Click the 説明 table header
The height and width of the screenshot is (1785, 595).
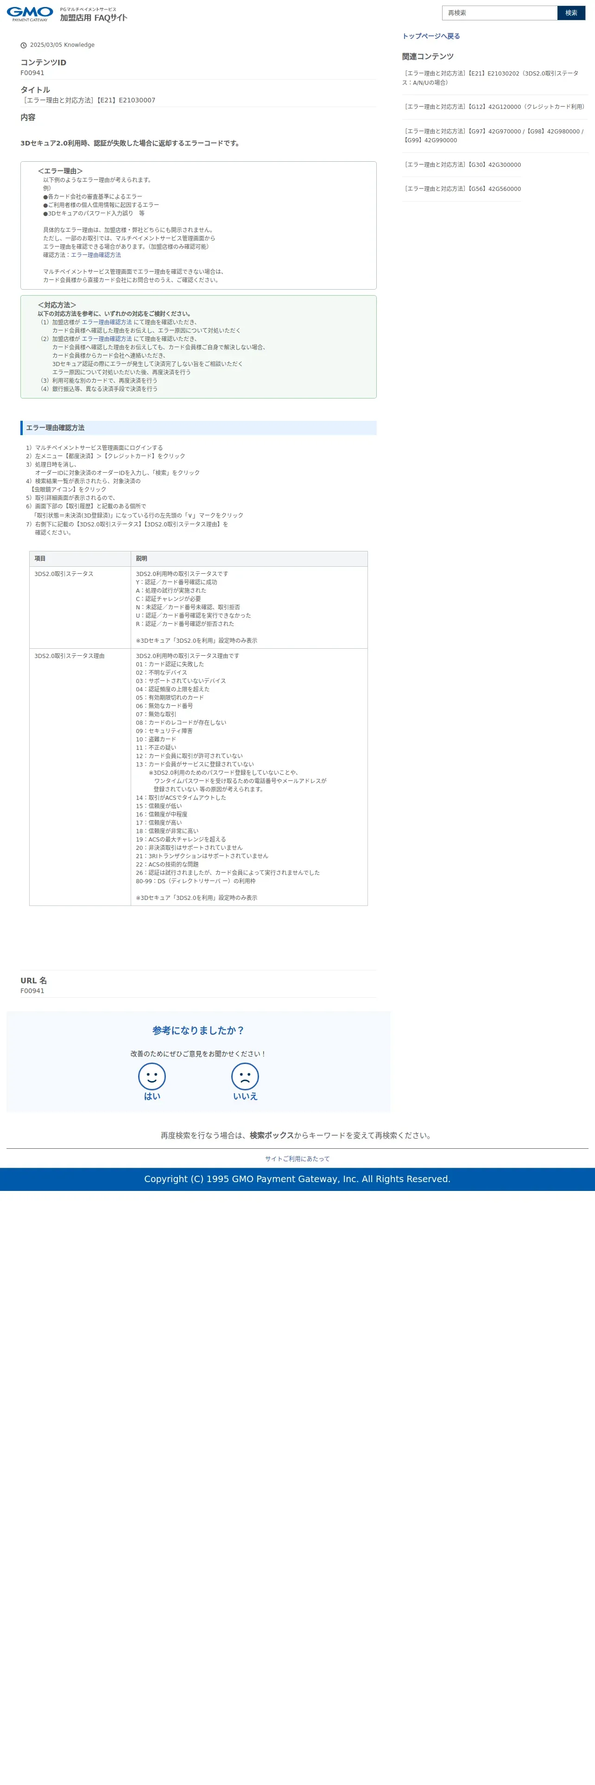click(249, 558)
